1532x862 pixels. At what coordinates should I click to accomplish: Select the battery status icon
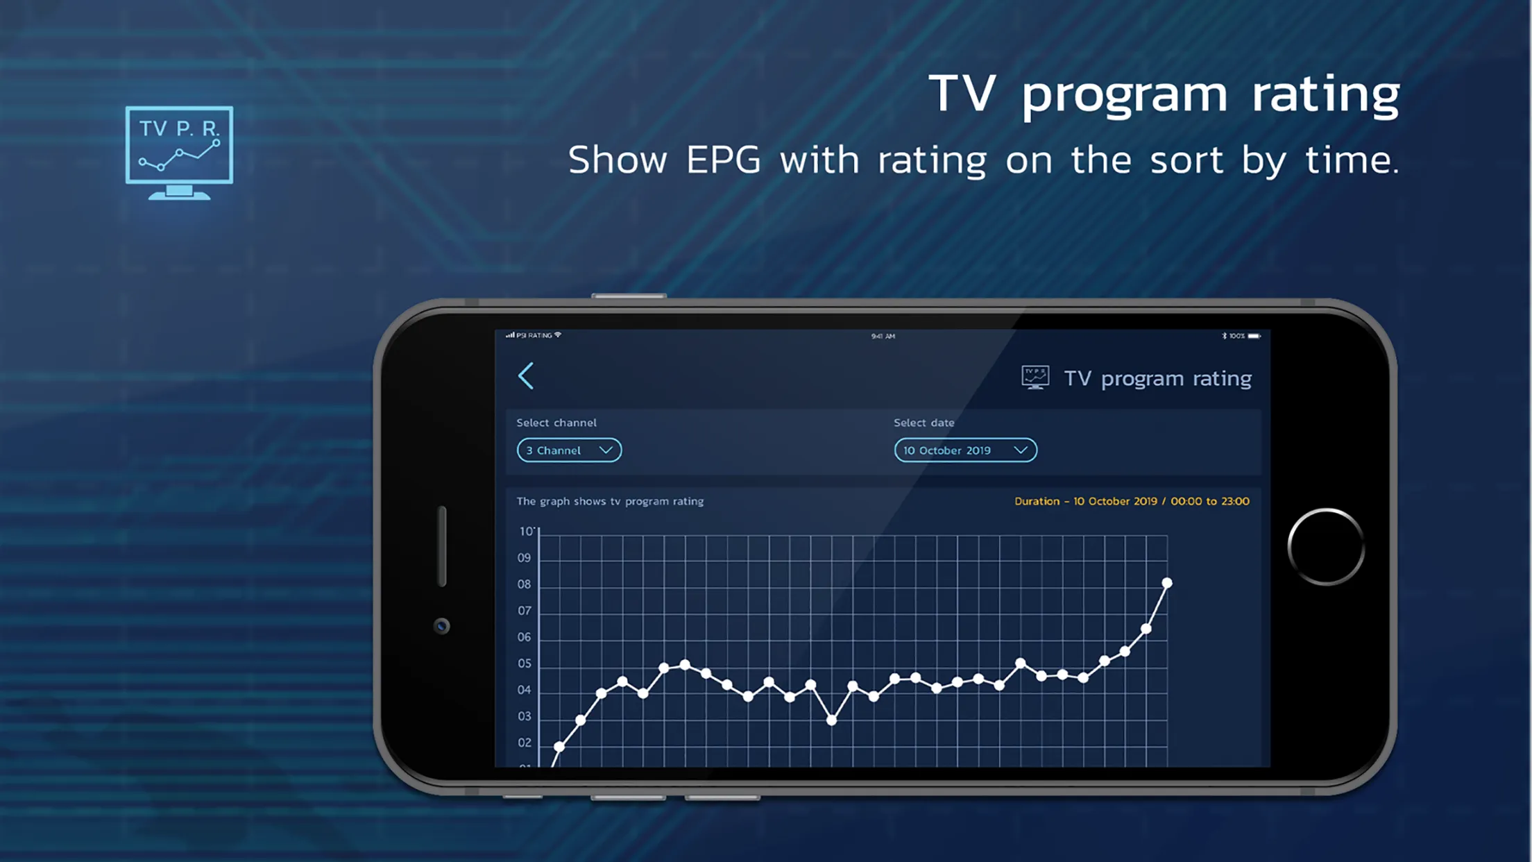pyautogui.click(x=1254, y=335)
